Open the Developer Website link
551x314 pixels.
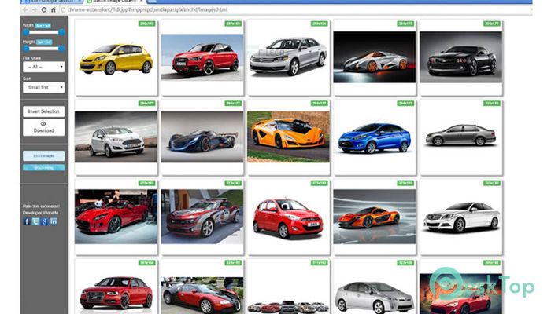pos(41,213)
